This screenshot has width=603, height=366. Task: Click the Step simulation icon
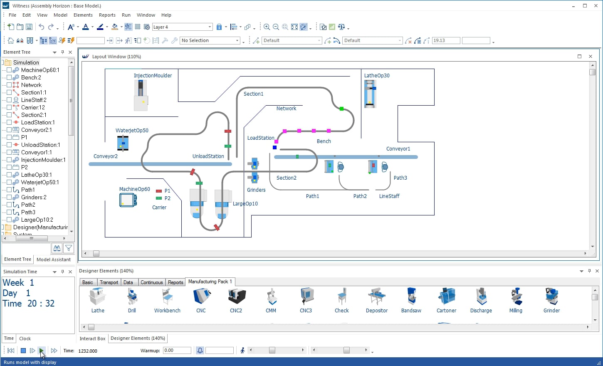tap(32, 351)
